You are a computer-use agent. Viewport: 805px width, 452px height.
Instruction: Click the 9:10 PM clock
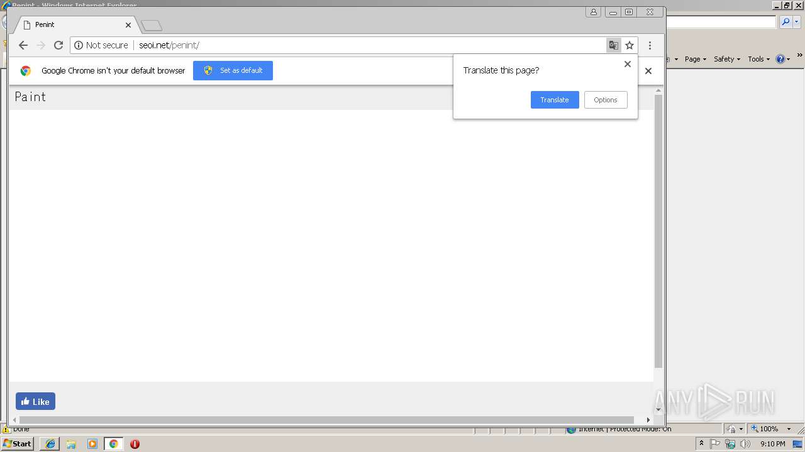tap(772, 444)
